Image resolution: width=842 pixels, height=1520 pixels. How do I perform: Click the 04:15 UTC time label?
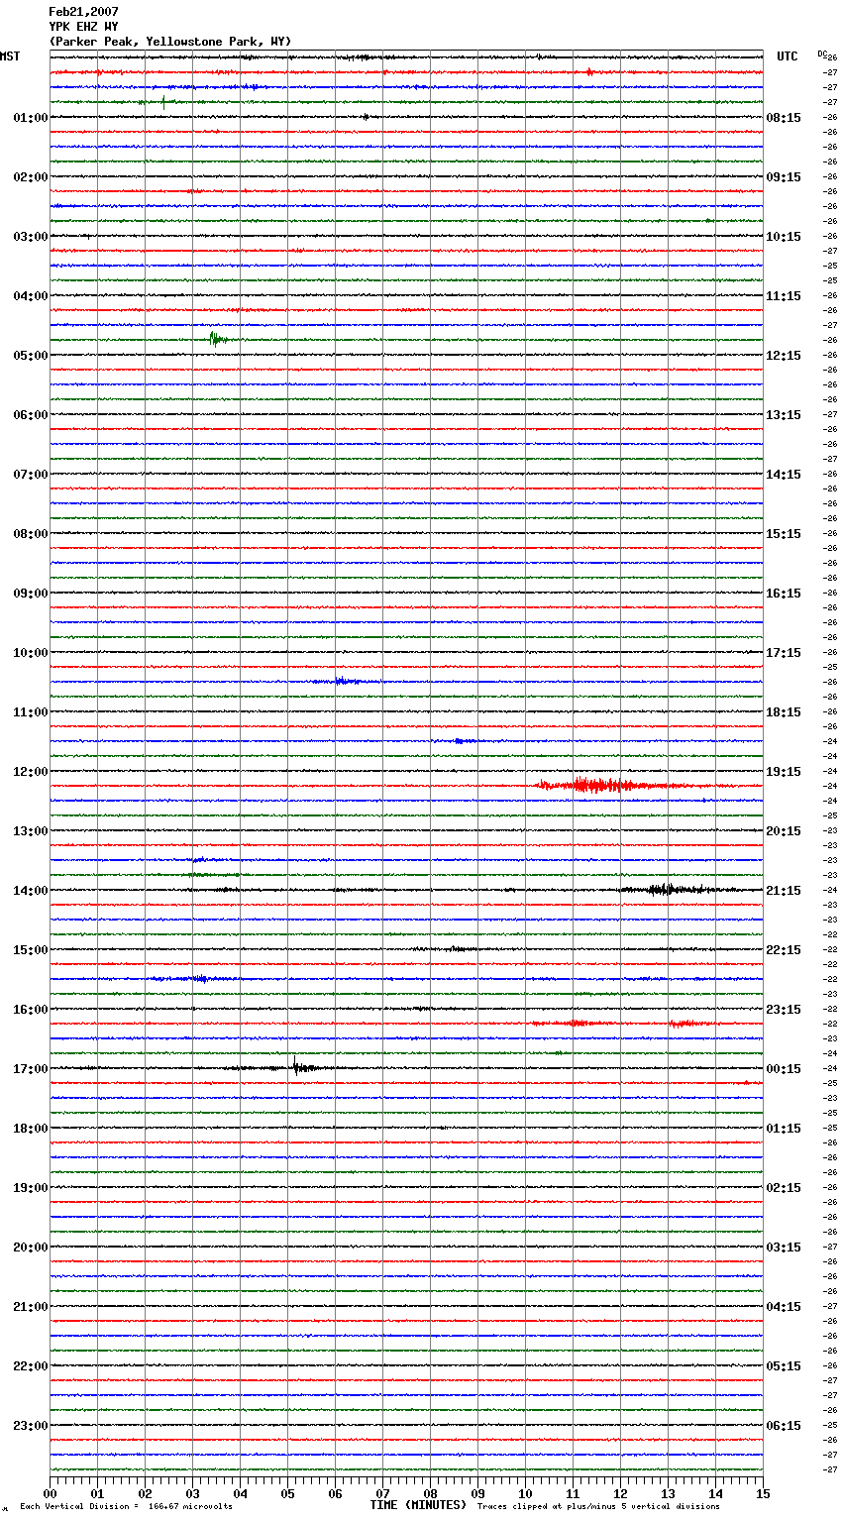pyautogui.click(x=784, y=1307)
